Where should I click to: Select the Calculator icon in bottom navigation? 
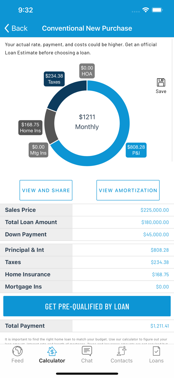click(x=52, y=351)
